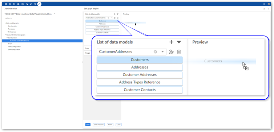The height and width of the screenshot is (132, 274).
Task: Open the Templates tree item
Action: (12, 29)
